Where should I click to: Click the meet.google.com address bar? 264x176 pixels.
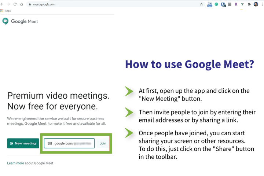(110, 4)
